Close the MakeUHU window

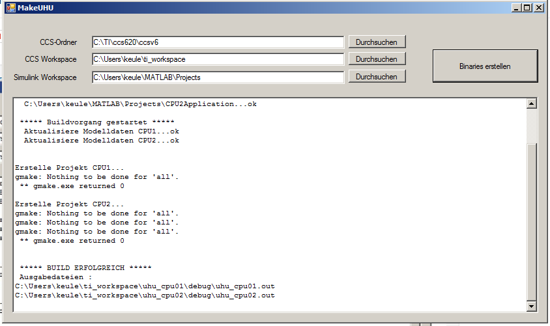point(538,8)
